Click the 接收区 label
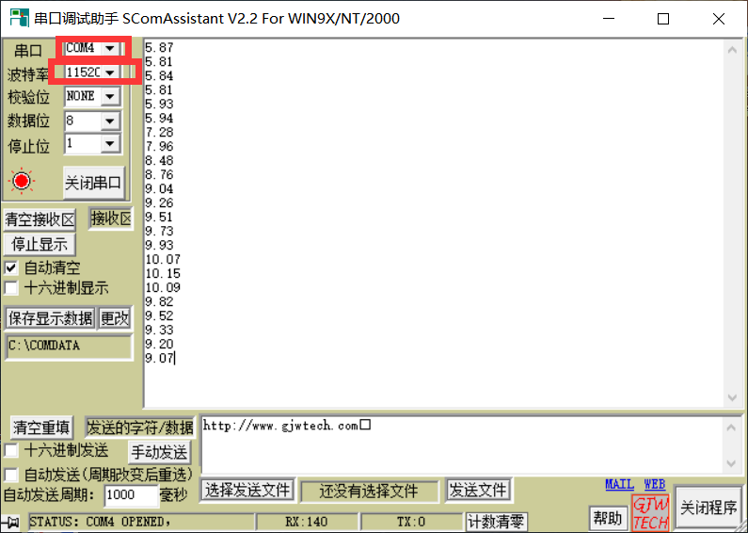Screen dimensions: 748x533 point(111,218)
